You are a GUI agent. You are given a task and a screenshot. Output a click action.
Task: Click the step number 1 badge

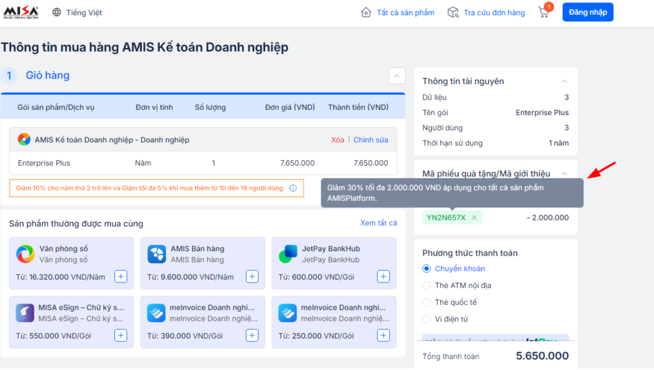9,75
